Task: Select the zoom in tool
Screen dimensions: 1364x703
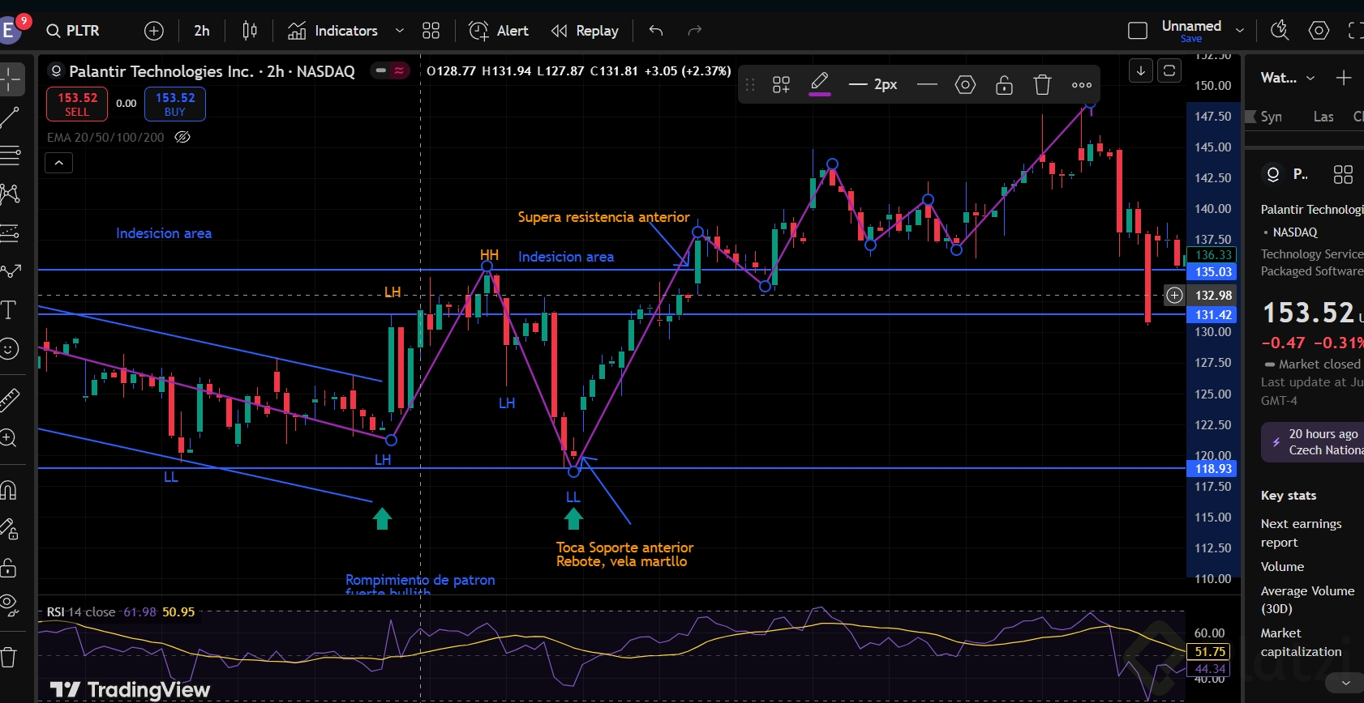Action: click(x=8, y=438)
